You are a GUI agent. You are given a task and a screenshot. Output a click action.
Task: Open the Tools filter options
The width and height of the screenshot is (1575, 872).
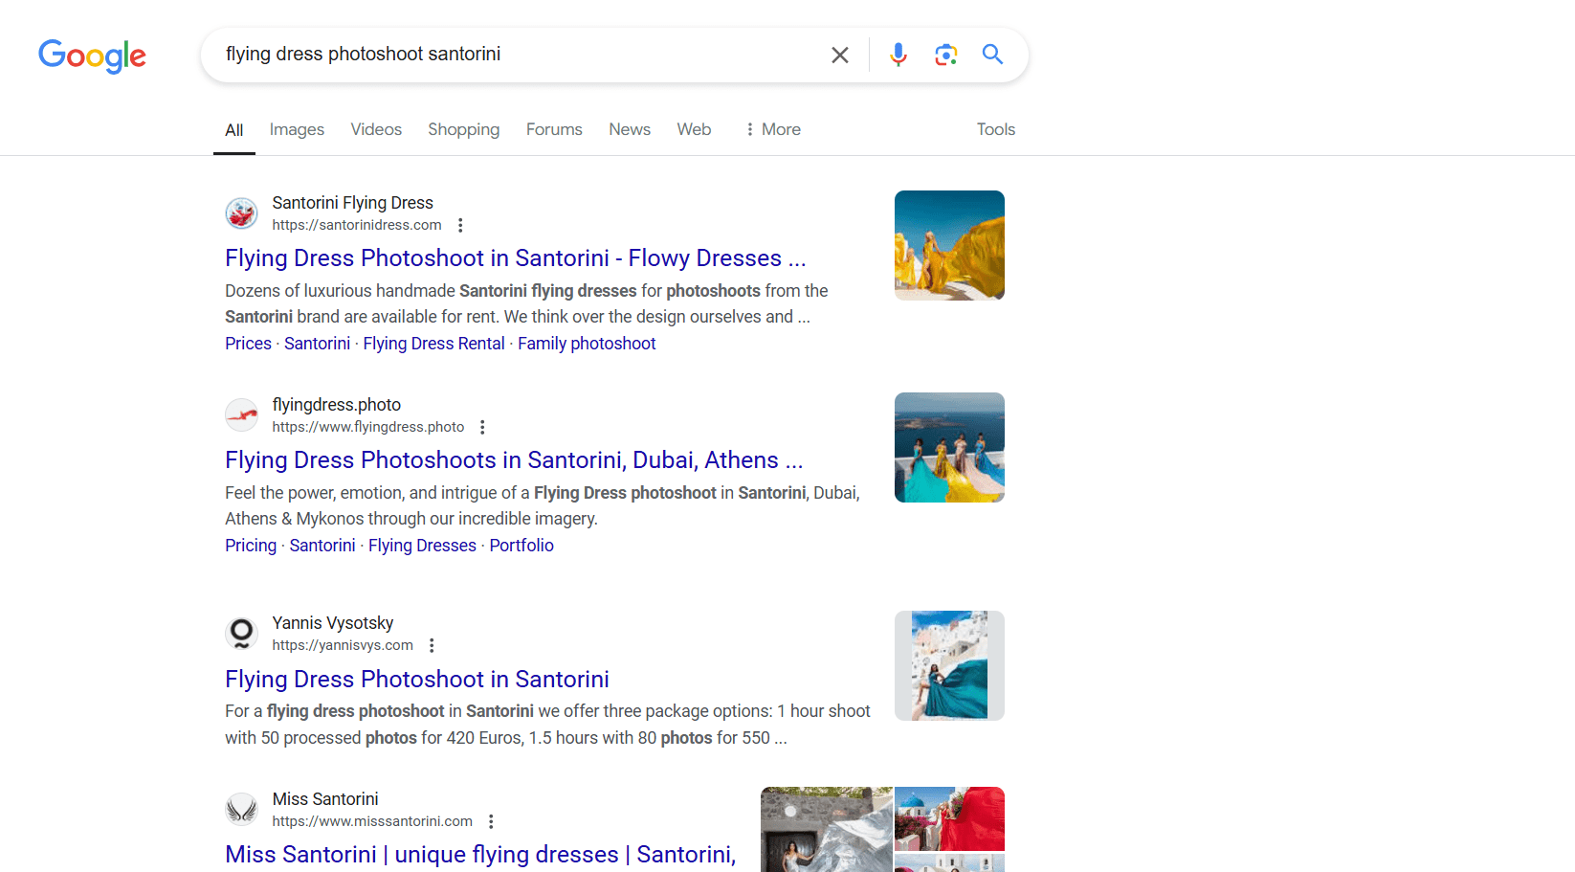995,129
